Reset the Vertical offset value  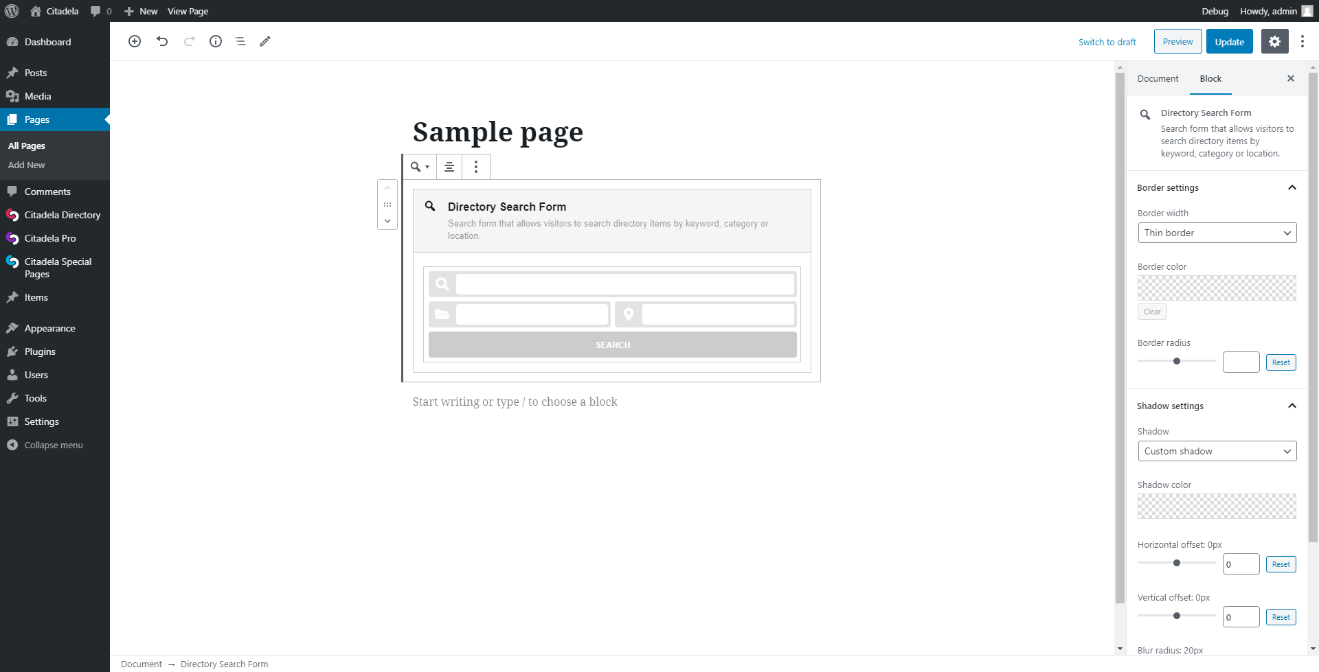(1281, 617)
